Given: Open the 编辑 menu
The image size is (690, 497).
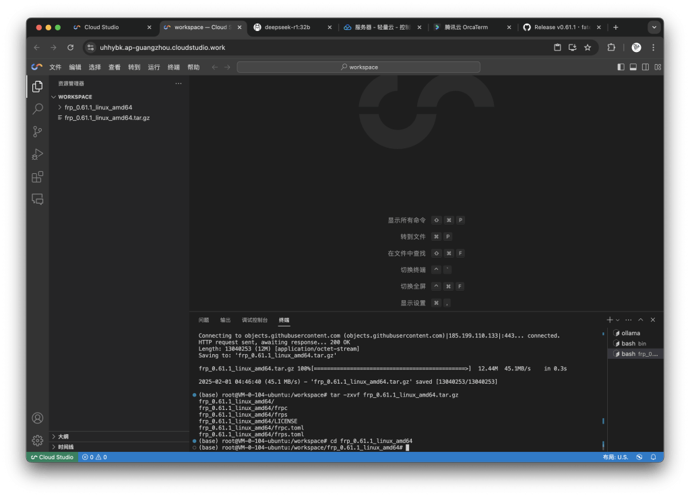Looking at the screenshot, I should pos(75,67).
